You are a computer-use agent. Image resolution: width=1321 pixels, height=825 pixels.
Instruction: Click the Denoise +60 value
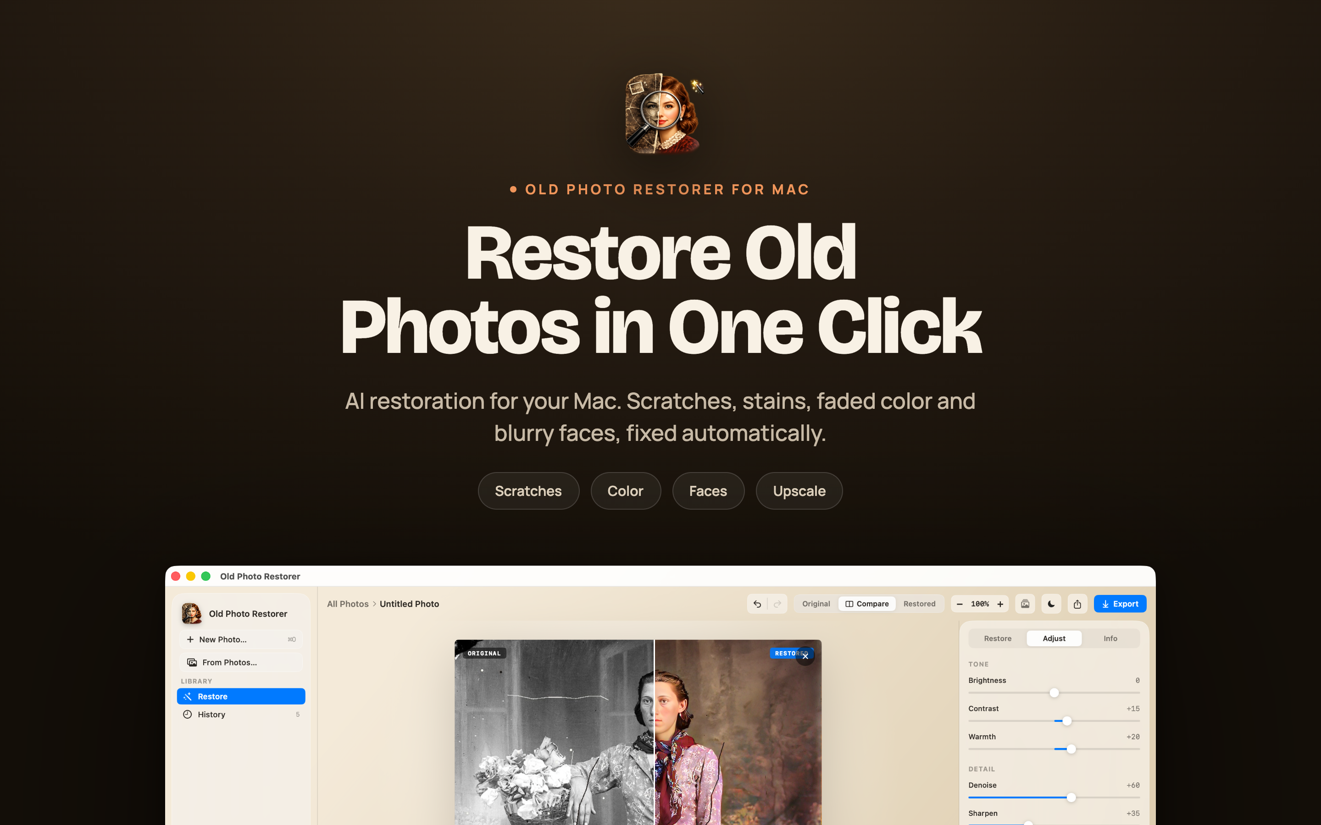pos(1132,785)
